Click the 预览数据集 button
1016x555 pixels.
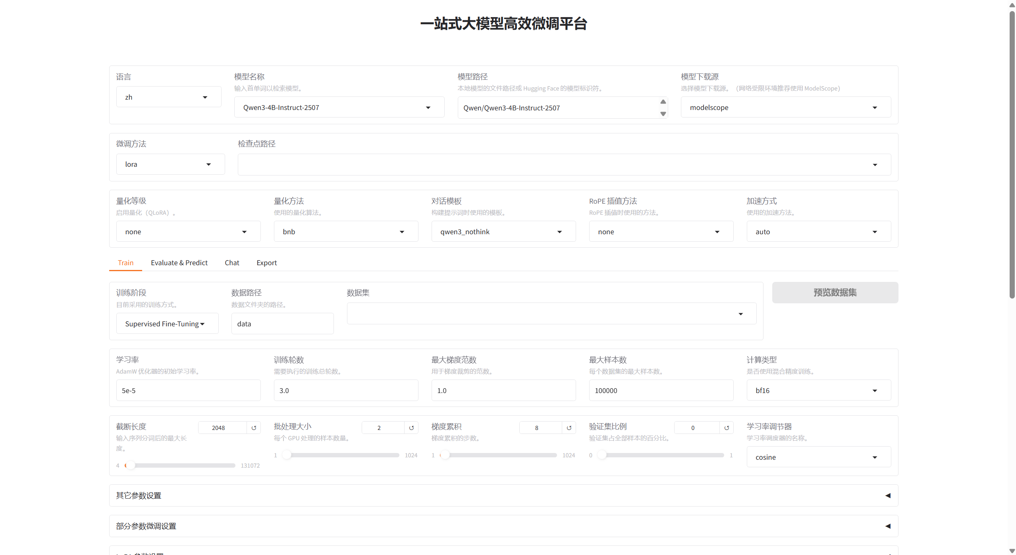(835, 293)
